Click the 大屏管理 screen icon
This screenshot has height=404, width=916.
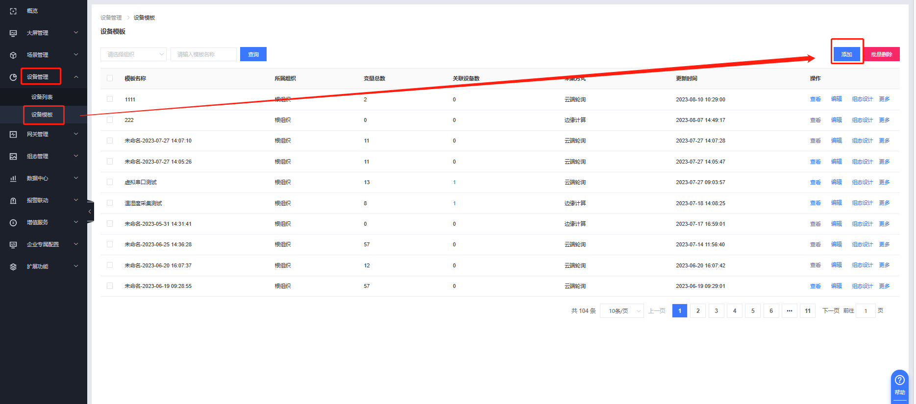pyautogui.click(x=13, y=33)
